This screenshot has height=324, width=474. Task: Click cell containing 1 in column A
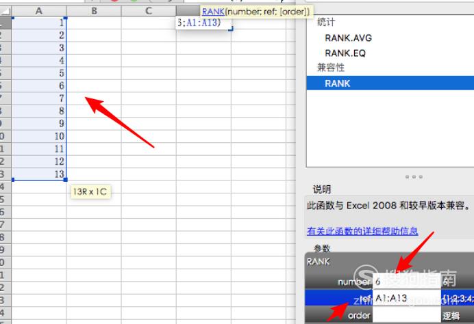[x=38, y=23]
